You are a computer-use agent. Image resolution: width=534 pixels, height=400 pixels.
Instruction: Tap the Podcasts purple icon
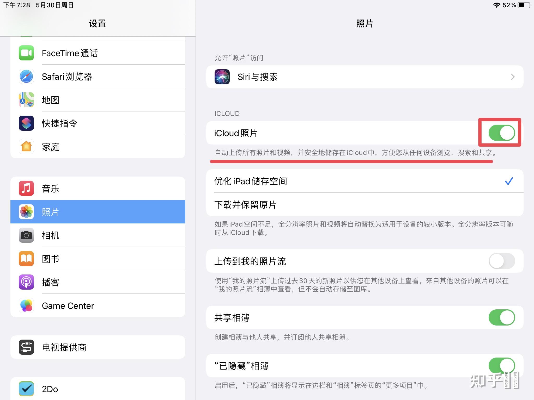[26, 282]
